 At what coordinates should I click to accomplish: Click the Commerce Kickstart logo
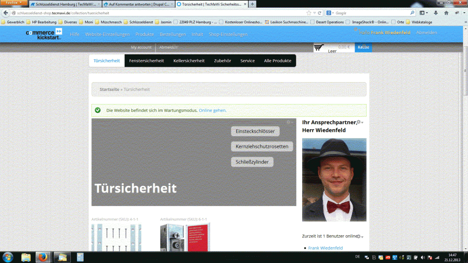44,34
